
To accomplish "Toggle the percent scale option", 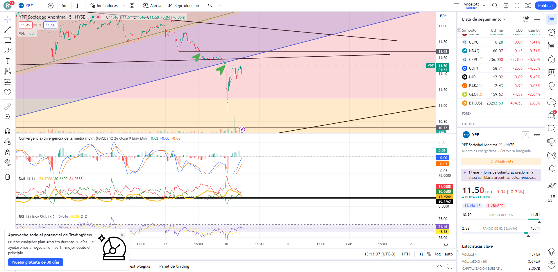I will pos(429,254).
